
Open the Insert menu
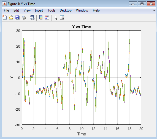tap(39, 10)
